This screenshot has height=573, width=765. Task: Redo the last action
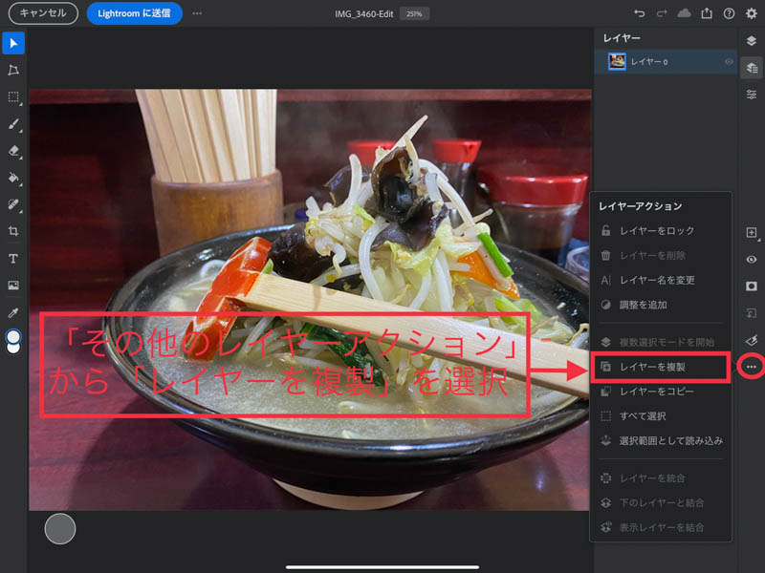(x=662, y=13)
